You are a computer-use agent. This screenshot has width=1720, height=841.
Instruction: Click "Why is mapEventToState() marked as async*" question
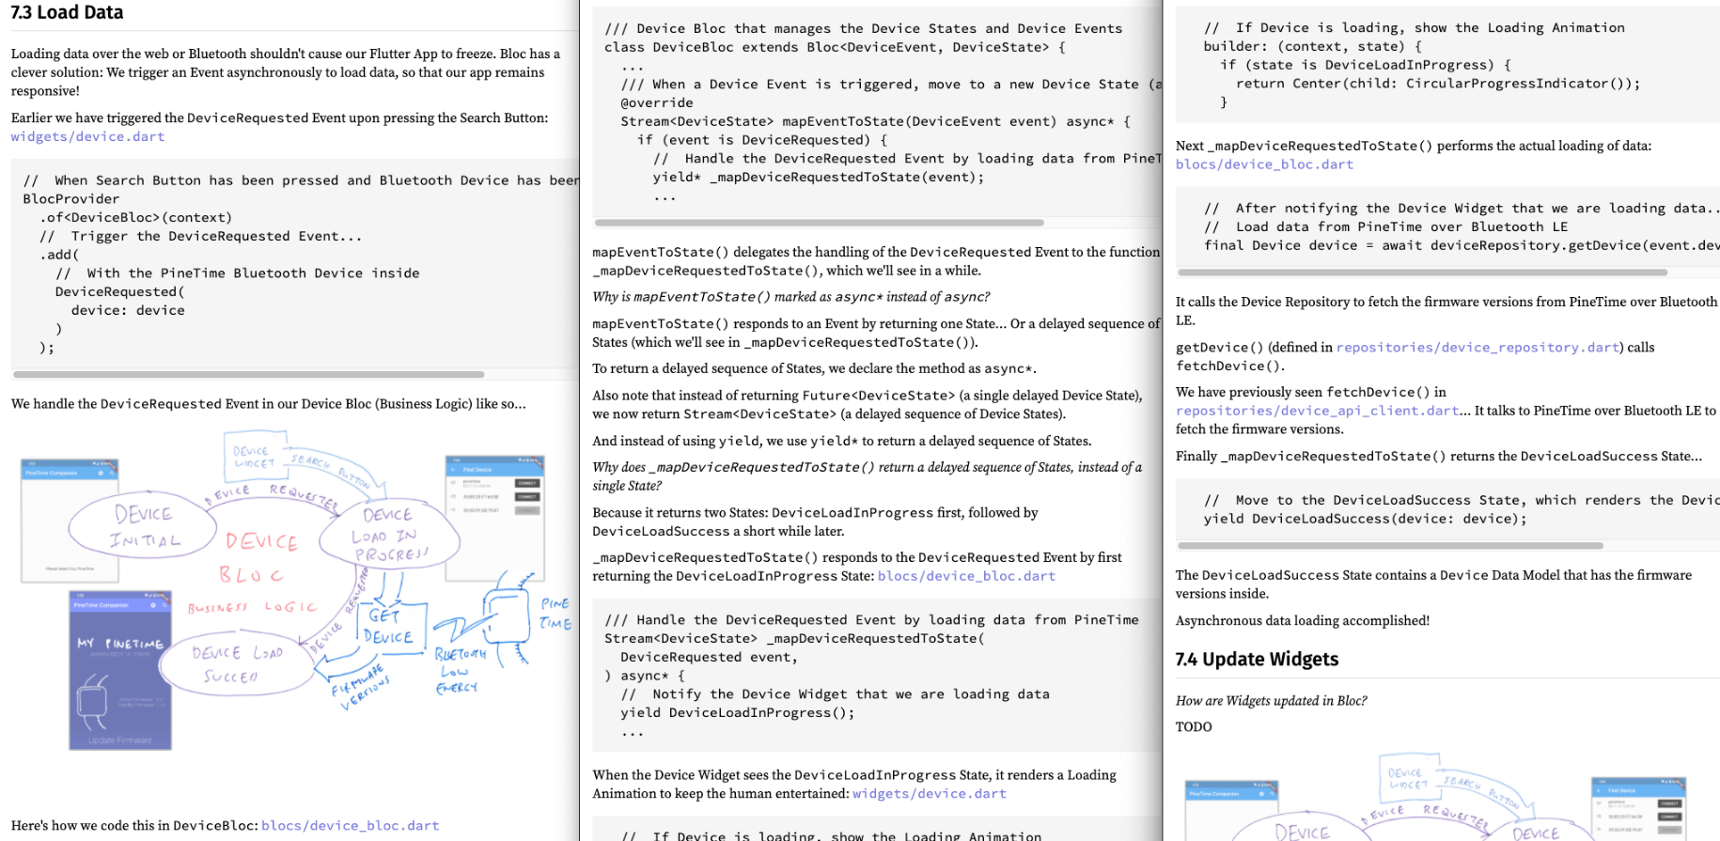790,297
